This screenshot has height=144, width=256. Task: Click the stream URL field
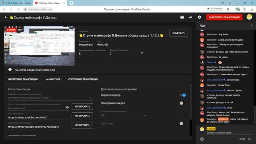click(x=38, y=117)
